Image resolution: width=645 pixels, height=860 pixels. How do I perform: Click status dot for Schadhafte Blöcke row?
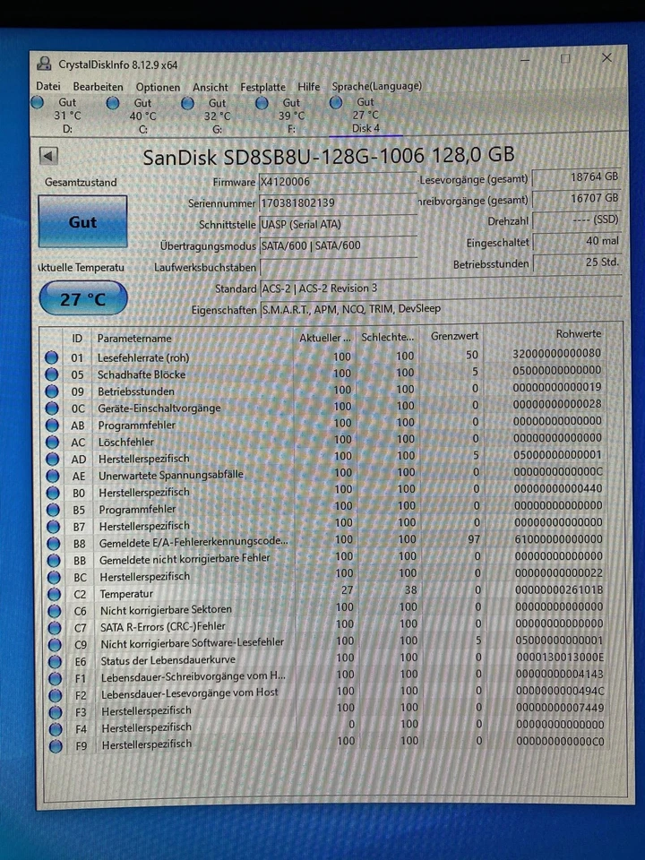coord(52,374)
